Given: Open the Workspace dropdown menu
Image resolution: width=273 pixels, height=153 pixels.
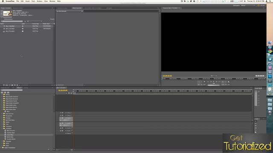Looking at the screenshot, I should [x=248, y=6].
